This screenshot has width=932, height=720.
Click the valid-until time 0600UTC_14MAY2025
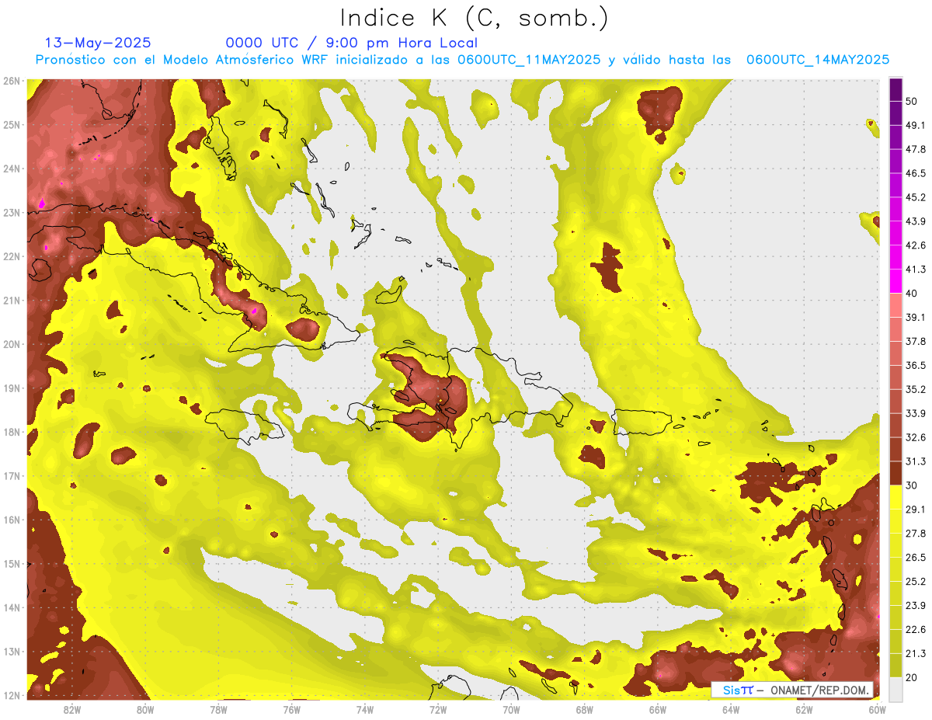click(x=818, y=60)
